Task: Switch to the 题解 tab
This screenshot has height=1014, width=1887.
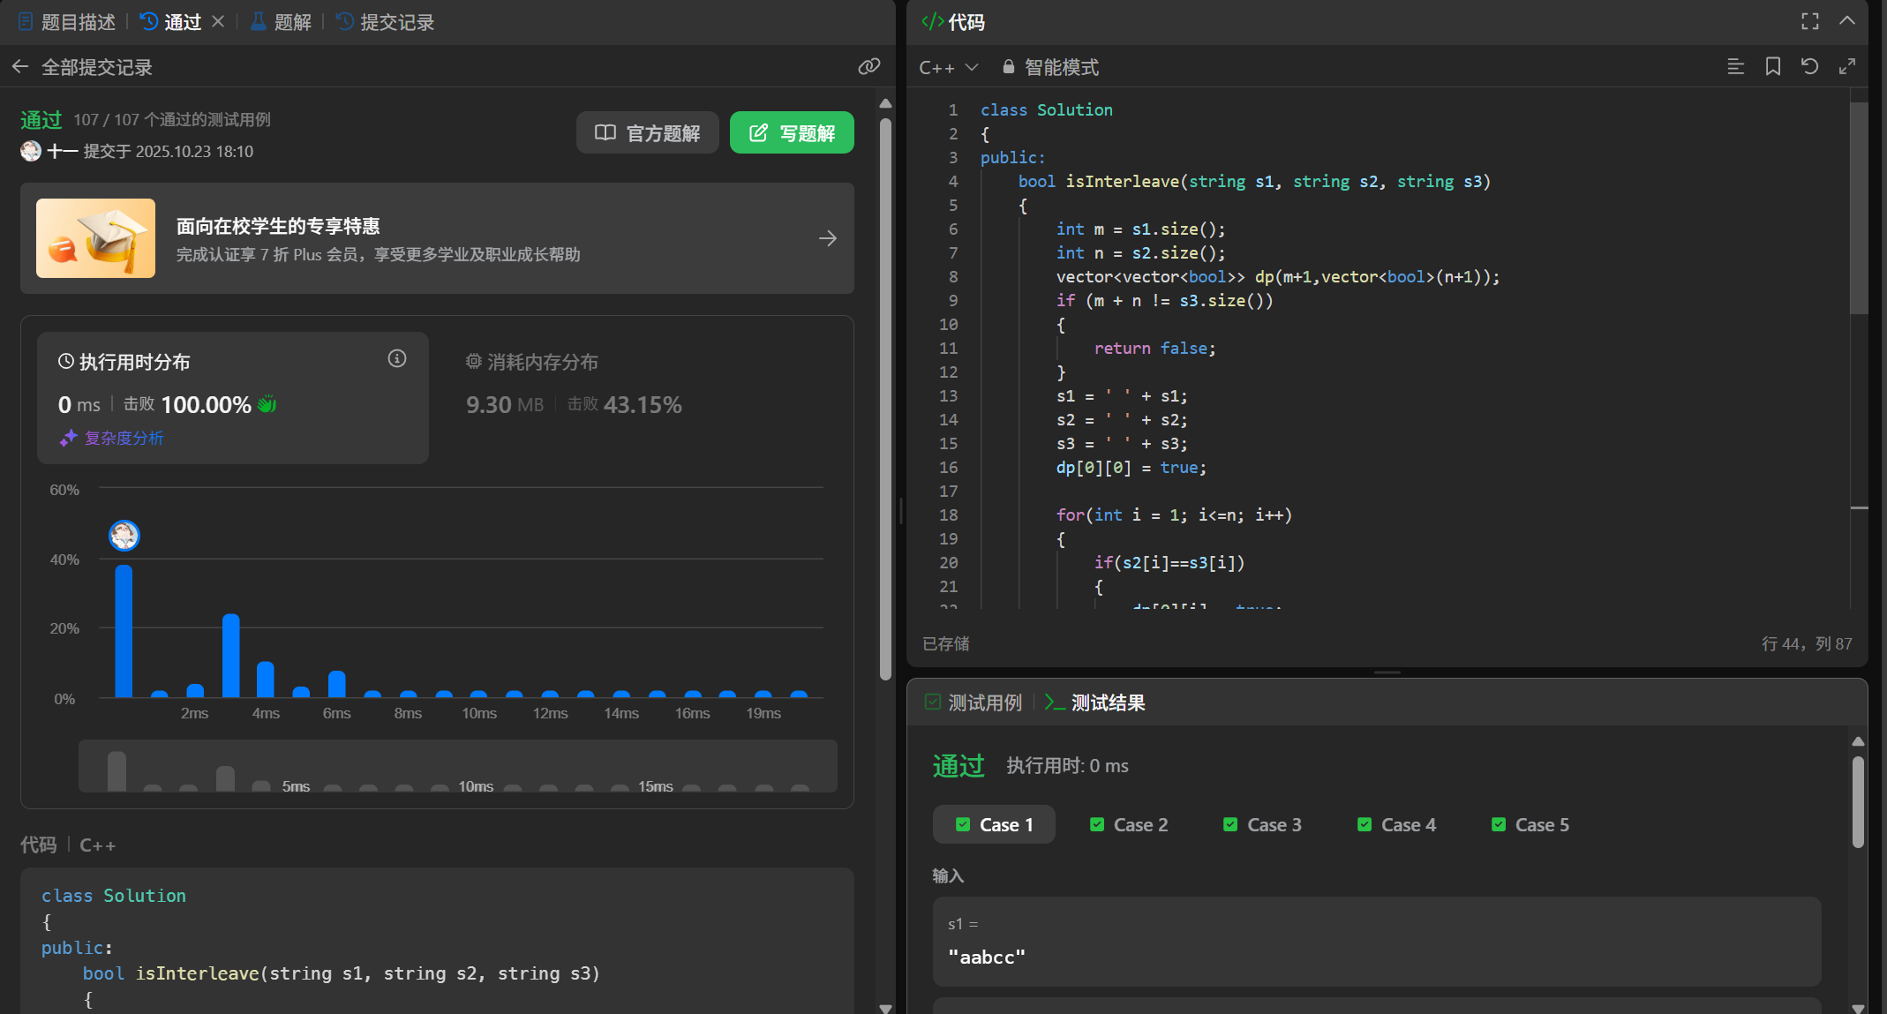Action: click(282, 22)
